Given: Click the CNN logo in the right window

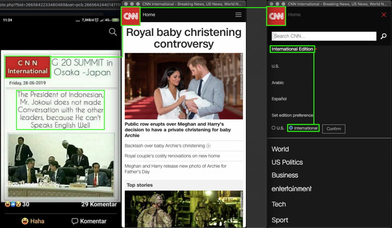Looking at the screenshot, I should 276,16.
